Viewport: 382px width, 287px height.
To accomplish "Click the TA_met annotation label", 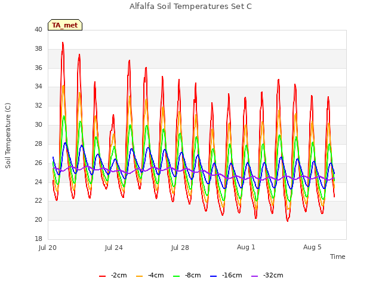I will (x=65, y=25).
